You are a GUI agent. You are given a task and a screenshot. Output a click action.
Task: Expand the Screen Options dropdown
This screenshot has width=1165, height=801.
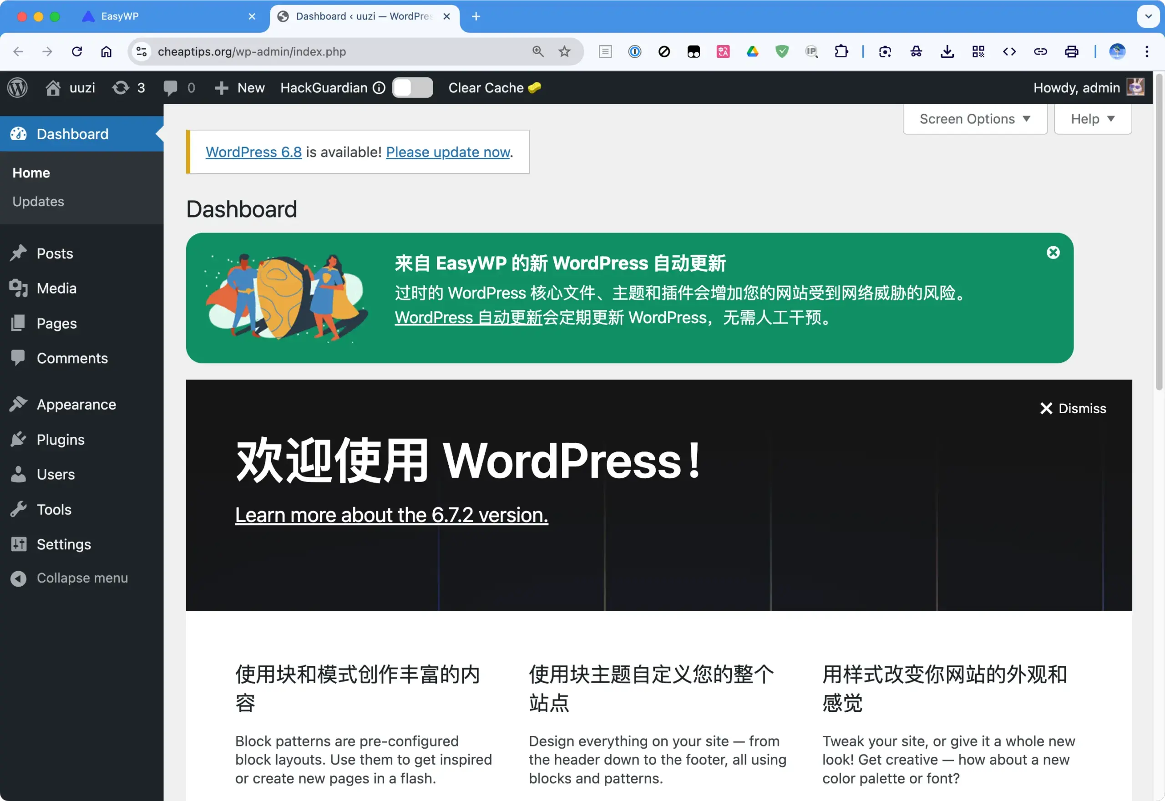[975, 119]
